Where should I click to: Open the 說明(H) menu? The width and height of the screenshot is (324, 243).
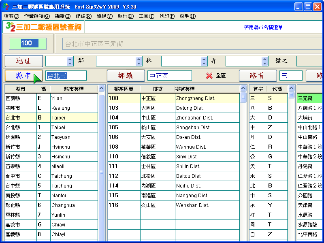click(x=188, y=16)
